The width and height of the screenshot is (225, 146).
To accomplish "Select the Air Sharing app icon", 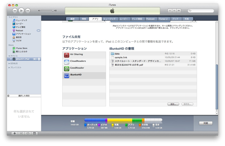I will [x=66, y=55].
